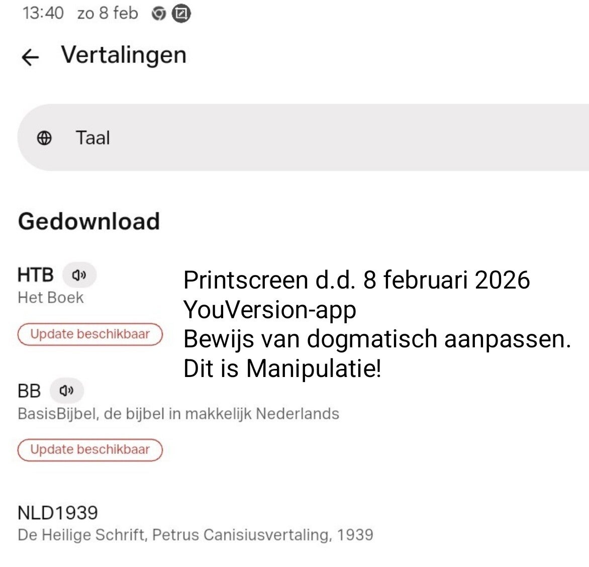This screenshot has width=589, height=567.
Task: Go back using the arrow beside Vertalingen
Action: 30,57
